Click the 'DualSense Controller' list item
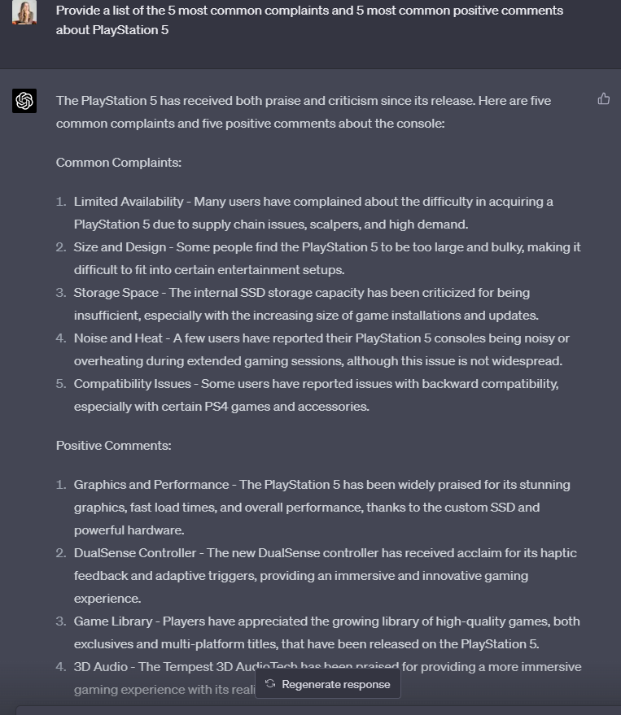Screen dimensions: 621x715 pyautogui.click(x=135, y=553)
